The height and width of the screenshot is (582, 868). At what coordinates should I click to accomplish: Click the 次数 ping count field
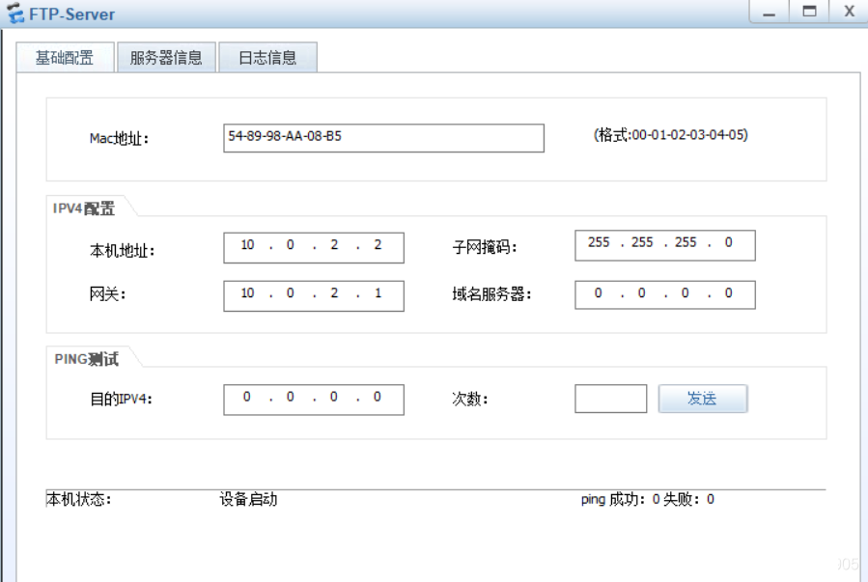point(610,399)
